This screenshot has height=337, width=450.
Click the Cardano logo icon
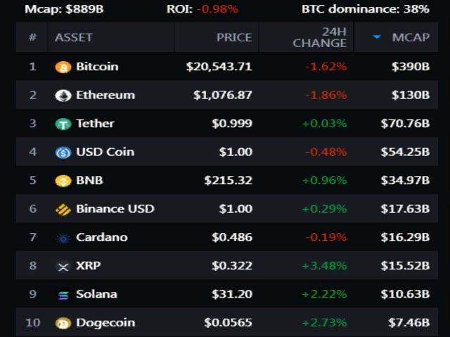tap(63, 237)
